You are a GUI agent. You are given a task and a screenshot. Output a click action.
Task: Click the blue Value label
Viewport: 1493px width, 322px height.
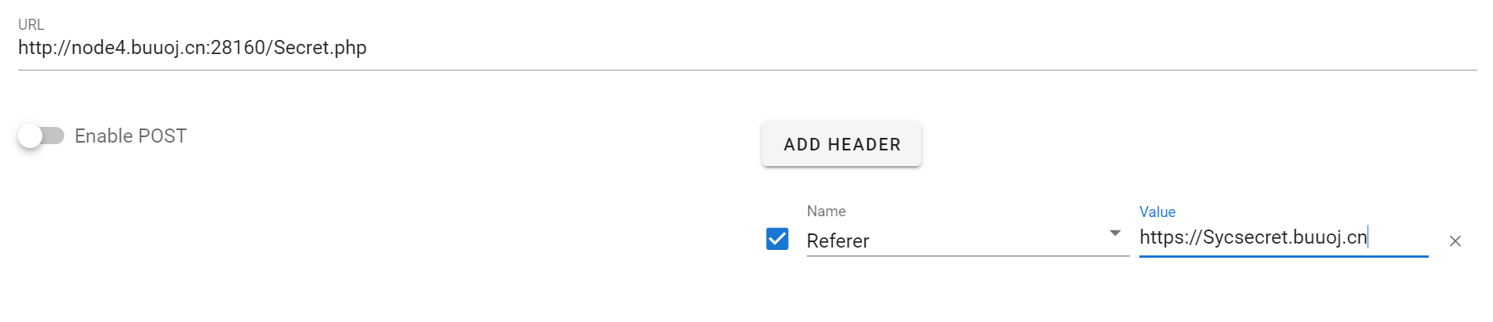click(1157, 212)
